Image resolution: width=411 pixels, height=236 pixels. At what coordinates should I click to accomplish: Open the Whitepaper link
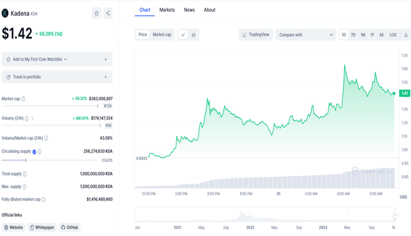click(x=42, y=227)
